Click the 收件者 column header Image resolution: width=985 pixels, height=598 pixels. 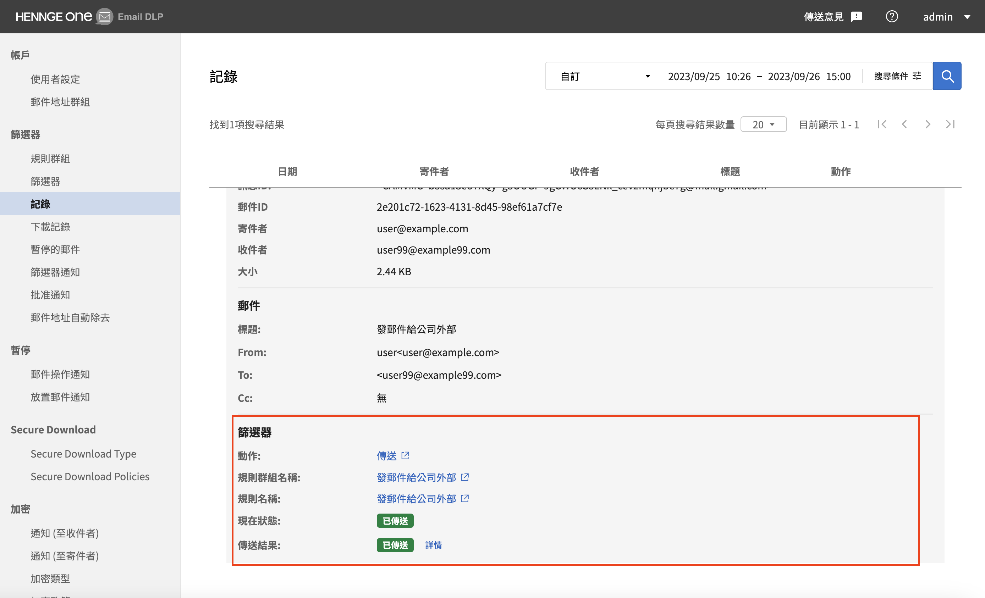[584, 171]
